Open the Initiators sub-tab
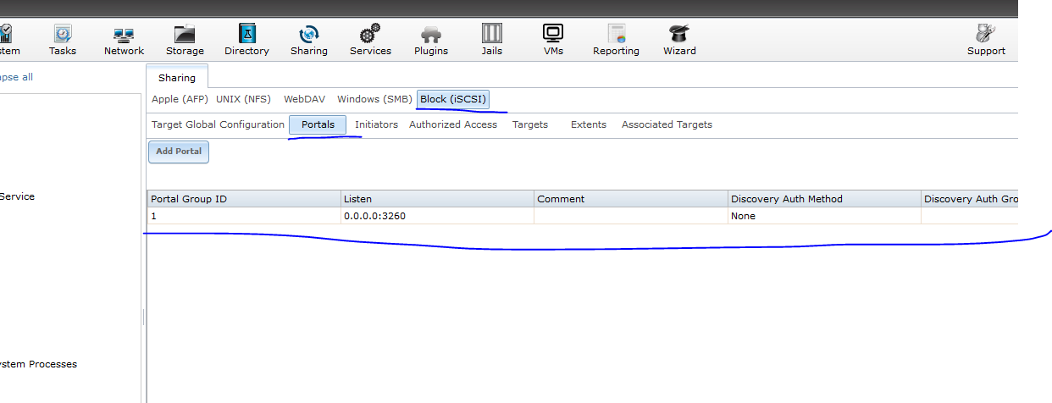 376,124
